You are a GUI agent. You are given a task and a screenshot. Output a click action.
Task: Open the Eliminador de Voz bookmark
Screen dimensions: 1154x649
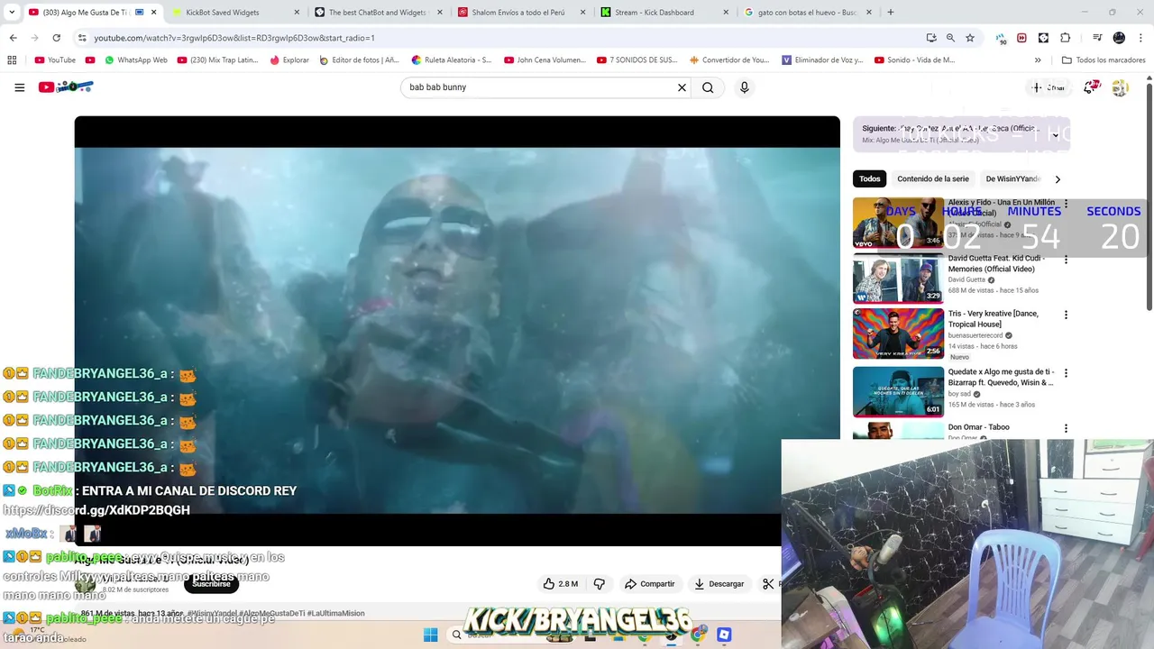822,60
